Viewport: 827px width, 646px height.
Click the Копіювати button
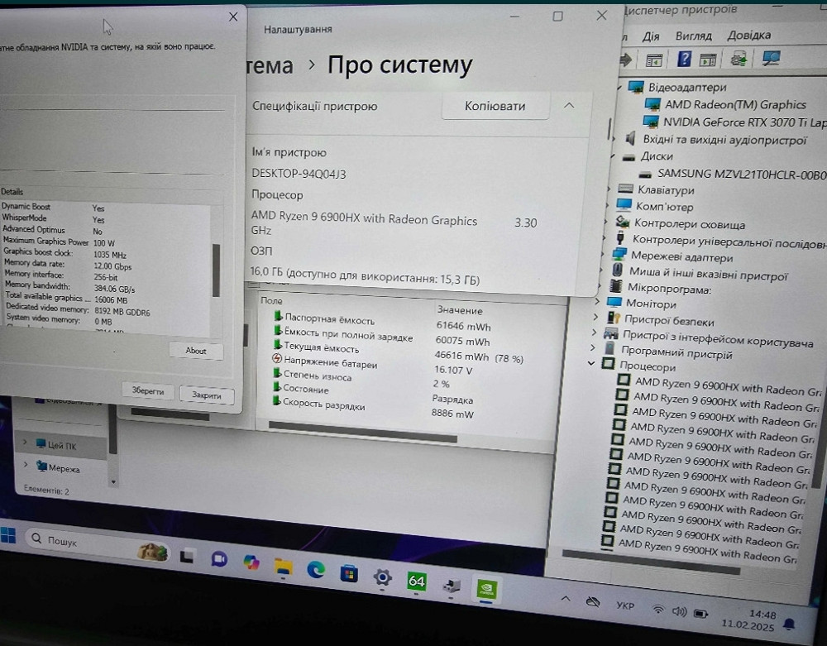tap(495, 106)
